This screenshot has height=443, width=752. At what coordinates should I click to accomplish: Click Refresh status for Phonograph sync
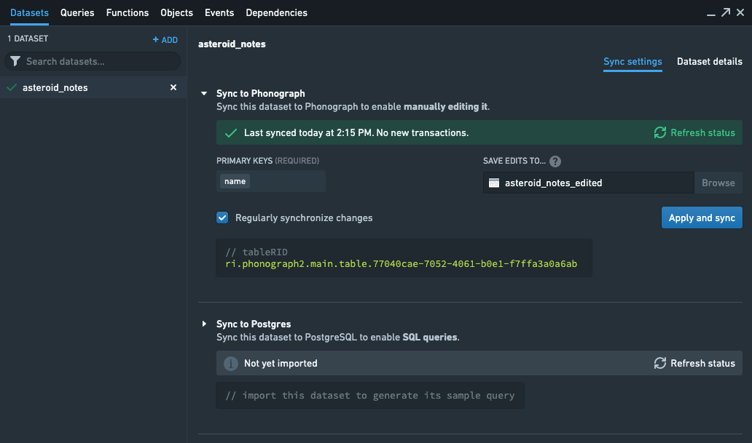click(694, 132)
